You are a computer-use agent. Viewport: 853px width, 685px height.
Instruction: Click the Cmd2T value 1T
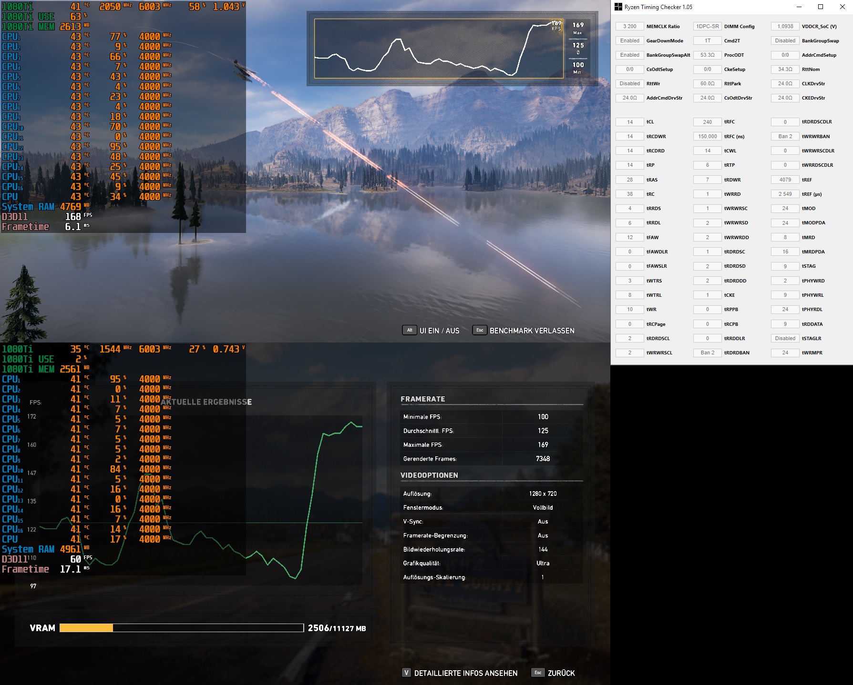point(708,40)
